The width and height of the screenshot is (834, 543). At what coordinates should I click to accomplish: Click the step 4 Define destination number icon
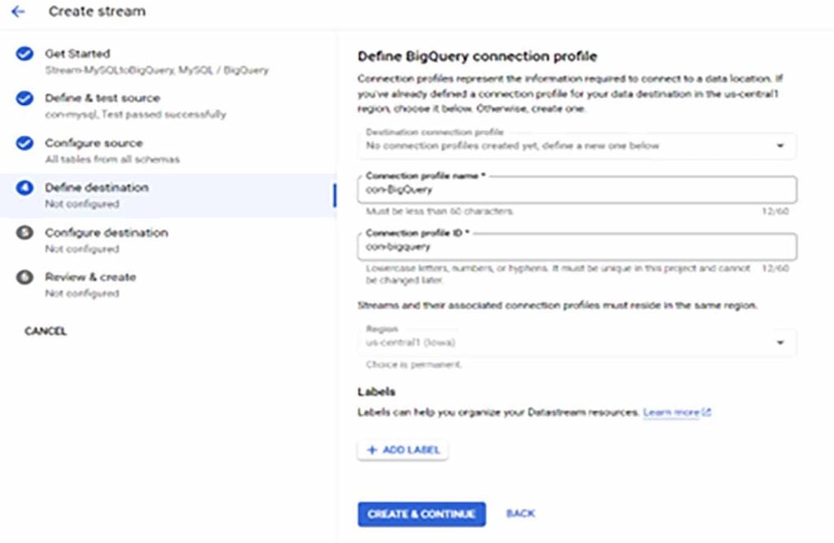pos(24,188)
